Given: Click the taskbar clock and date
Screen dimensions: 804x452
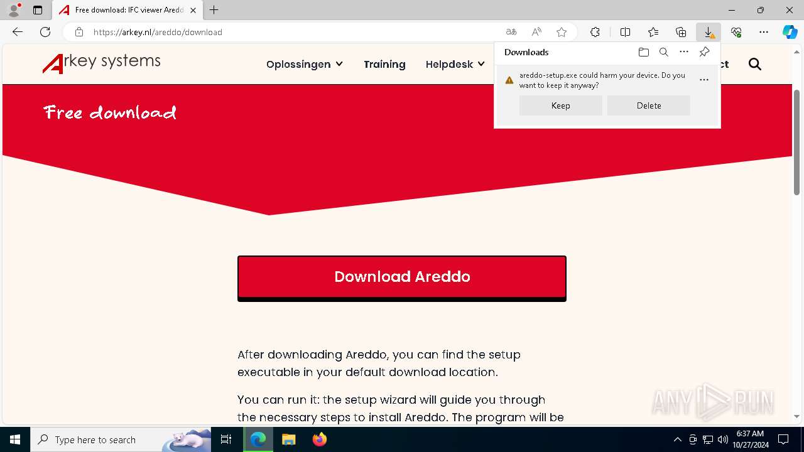Looking at the screenshot, I should pyautogui.click(x=750, y=439).
